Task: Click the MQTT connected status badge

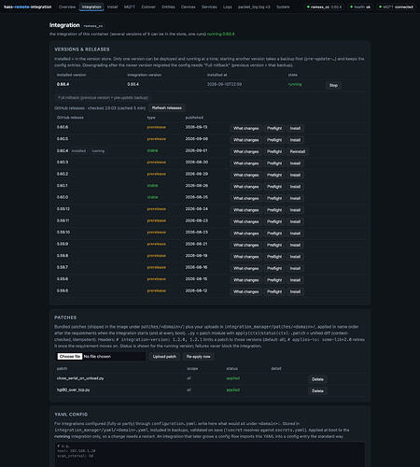Action: pyautogui.click(x=396, y=7)
